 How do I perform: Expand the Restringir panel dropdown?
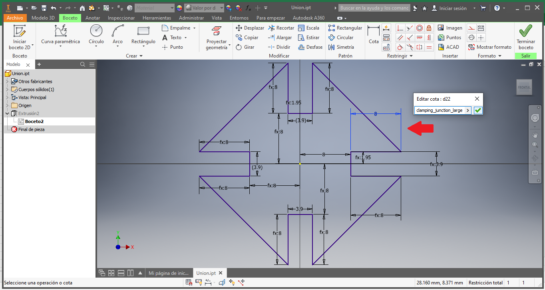coord(400,56)
